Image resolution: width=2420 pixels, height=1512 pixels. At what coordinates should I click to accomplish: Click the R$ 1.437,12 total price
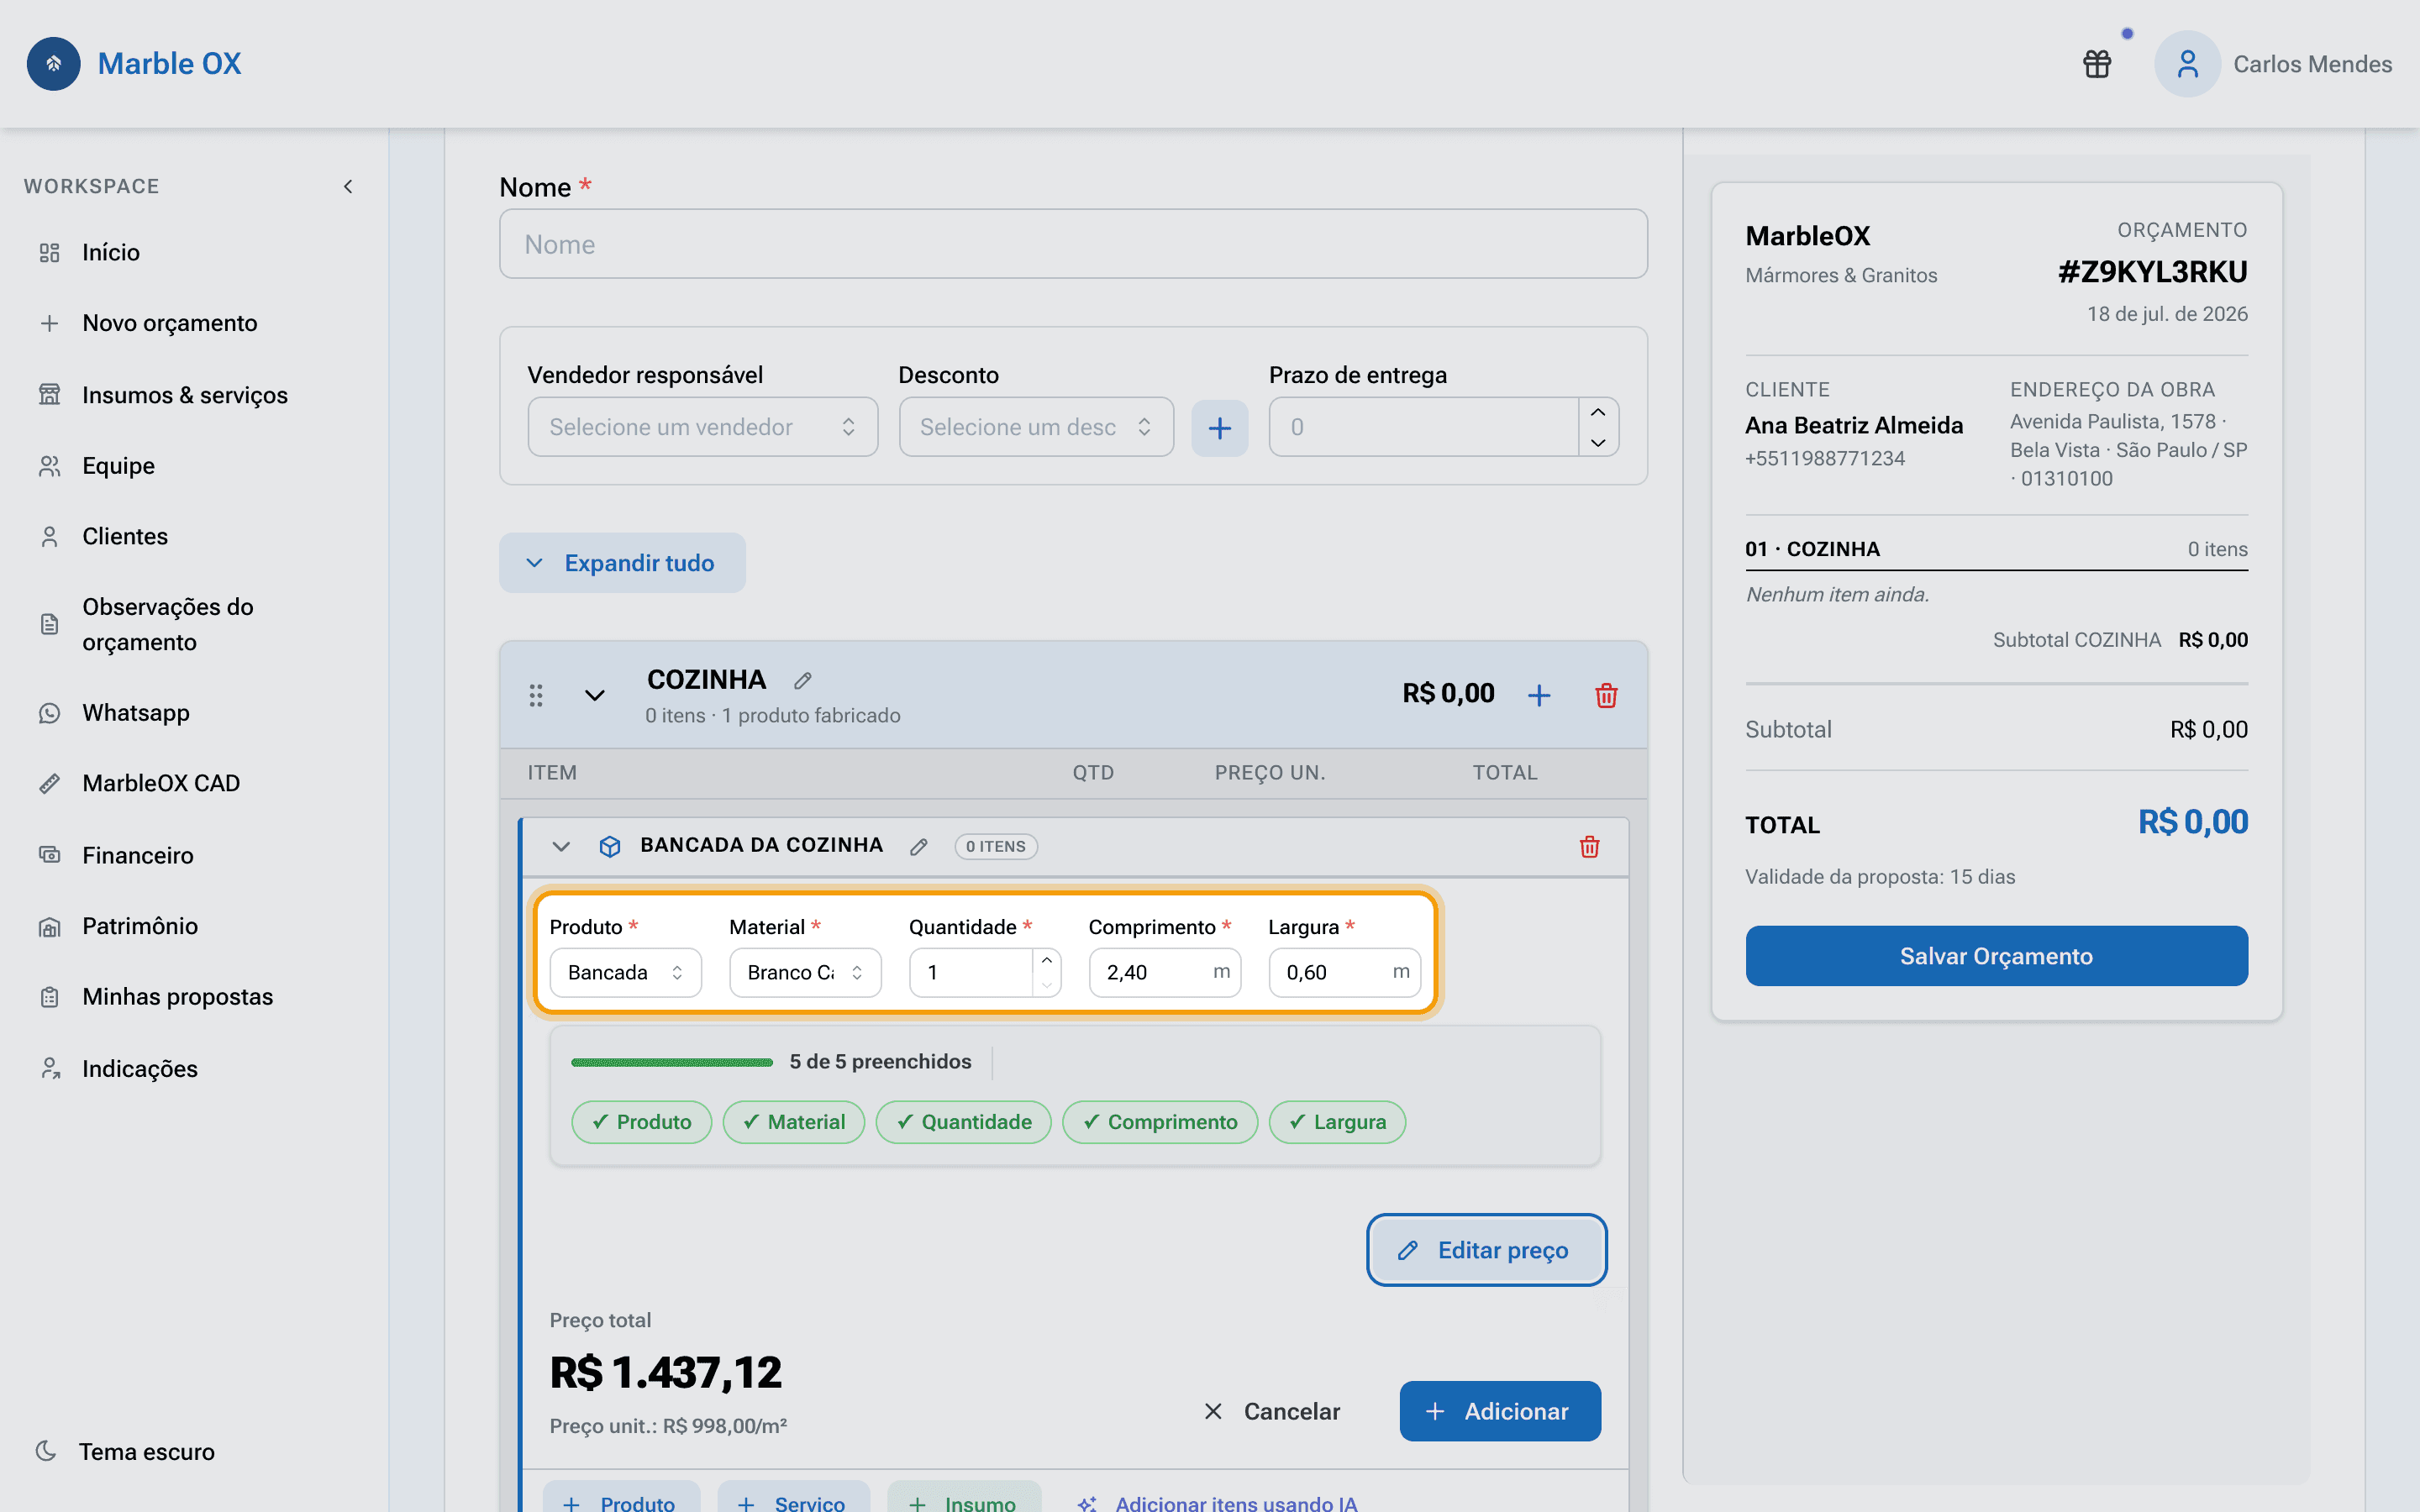tap(666, 1372)
